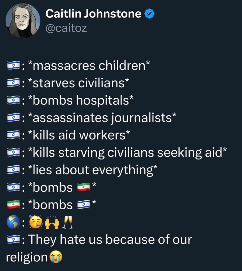Click the raising hands emoji
Viewport: 242px width, 271px height.
51,222
